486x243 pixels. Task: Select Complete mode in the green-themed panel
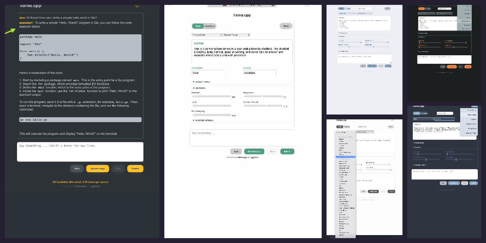[210, 26]
